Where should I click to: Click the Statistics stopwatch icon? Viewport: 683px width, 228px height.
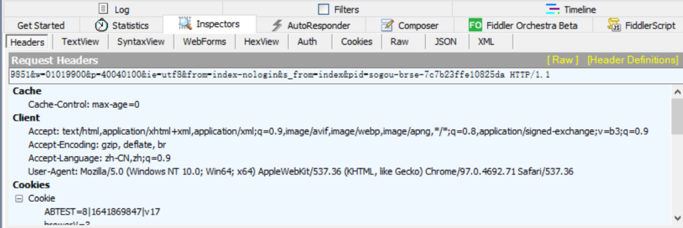pos(101,25)
